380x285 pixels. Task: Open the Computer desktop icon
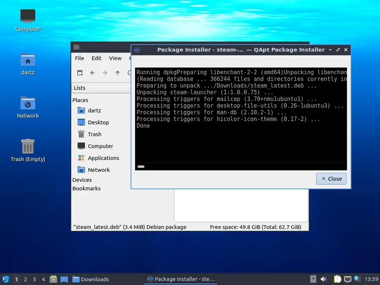tap(27, 20)
